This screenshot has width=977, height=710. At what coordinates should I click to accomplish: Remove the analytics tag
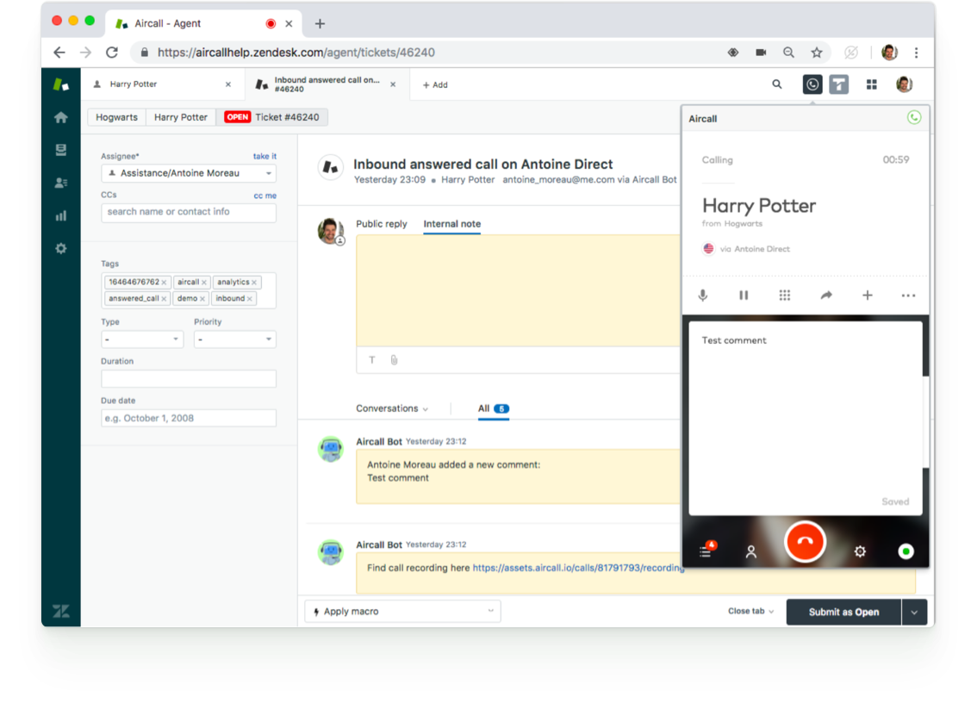254,283
